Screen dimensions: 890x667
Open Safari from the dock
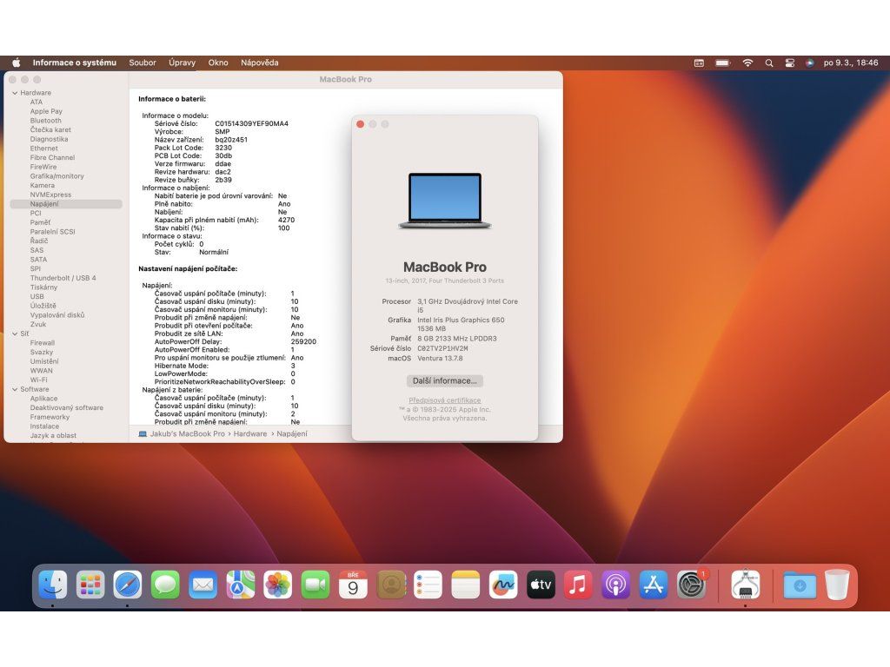128,584
